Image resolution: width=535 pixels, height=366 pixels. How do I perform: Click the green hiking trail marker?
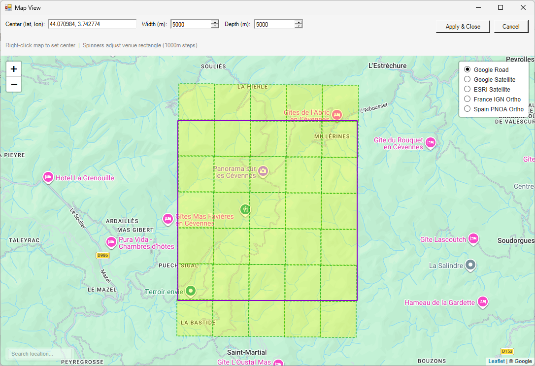pyautogui.click(x=245, y=209)
